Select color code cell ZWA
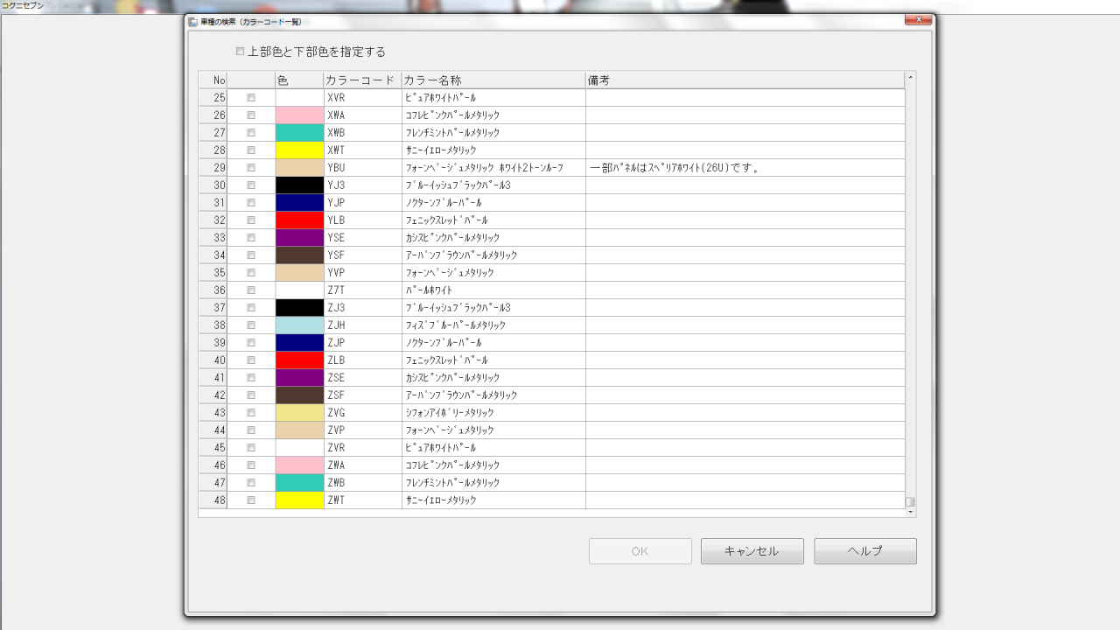Screen dimensions: 1120x630 pyautogui.click(x=362, y=465)
